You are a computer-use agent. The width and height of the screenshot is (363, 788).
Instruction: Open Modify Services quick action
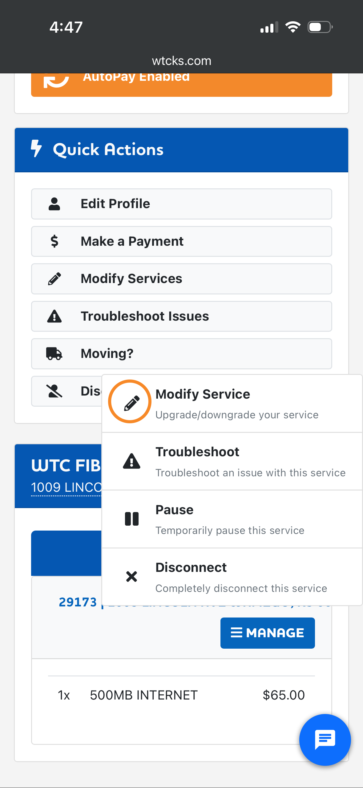click(181, 279)
